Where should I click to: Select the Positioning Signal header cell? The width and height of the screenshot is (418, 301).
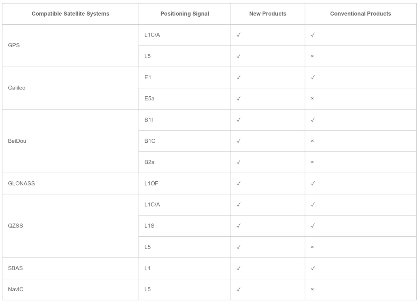185,14
